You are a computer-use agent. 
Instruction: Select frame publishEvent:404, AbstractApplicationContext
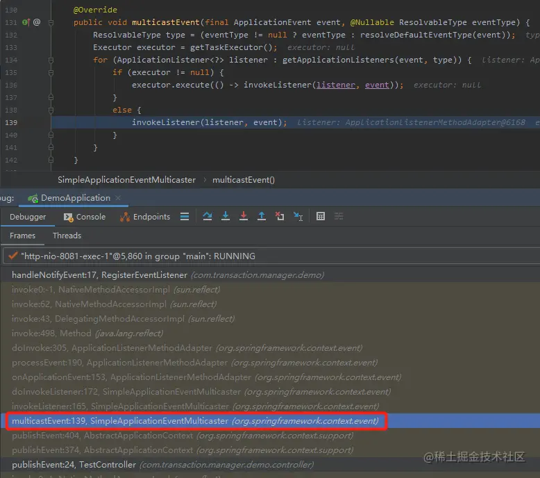(270, 436)
